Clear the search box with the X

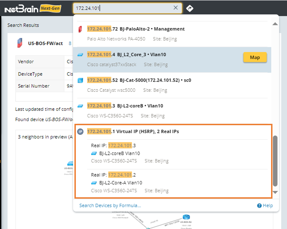(176, 8)
